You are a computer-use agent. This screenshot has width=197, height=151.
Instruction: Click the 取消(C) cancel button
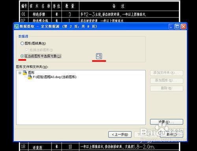171,134
